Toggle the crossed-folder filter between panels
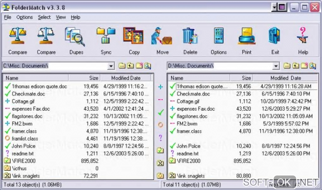Viewport: 322px width, 190px height. coord(160,163)
